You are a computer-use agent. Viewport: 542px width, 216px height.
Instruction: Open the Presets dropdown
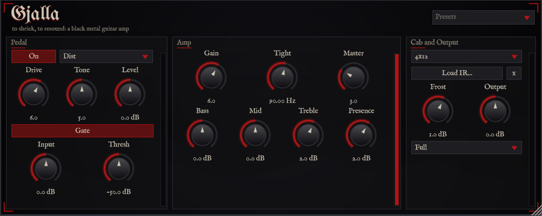click(483, 17)
